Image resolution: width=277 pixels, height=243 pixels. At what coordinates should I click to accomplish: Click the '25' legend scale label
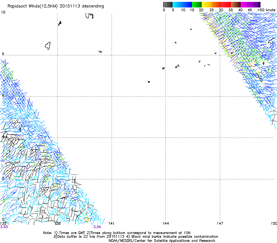point(211,10)
